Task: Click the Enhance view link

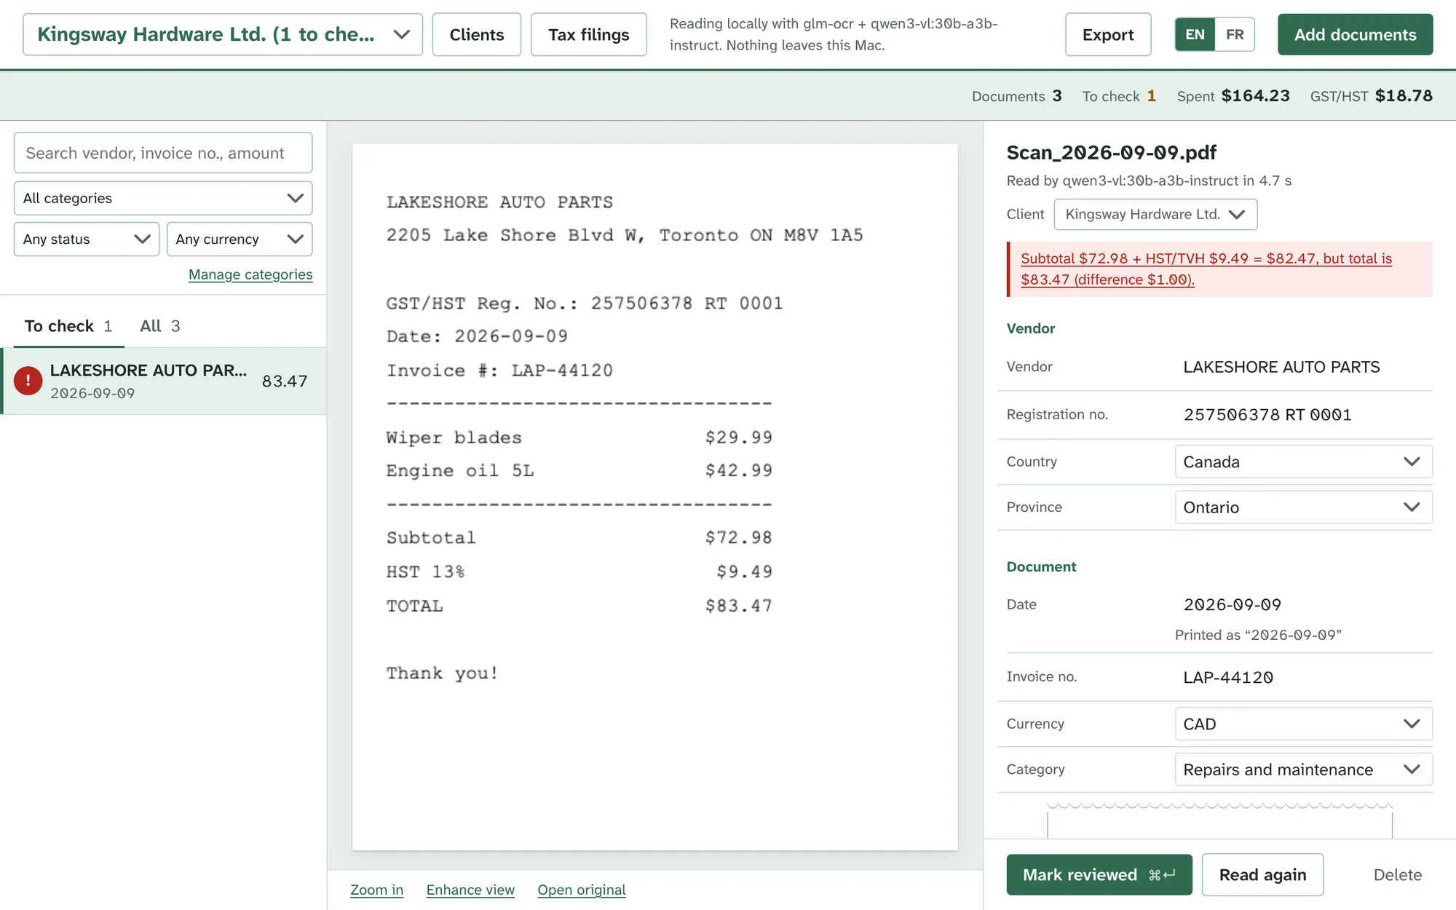Action: point(470,890)
